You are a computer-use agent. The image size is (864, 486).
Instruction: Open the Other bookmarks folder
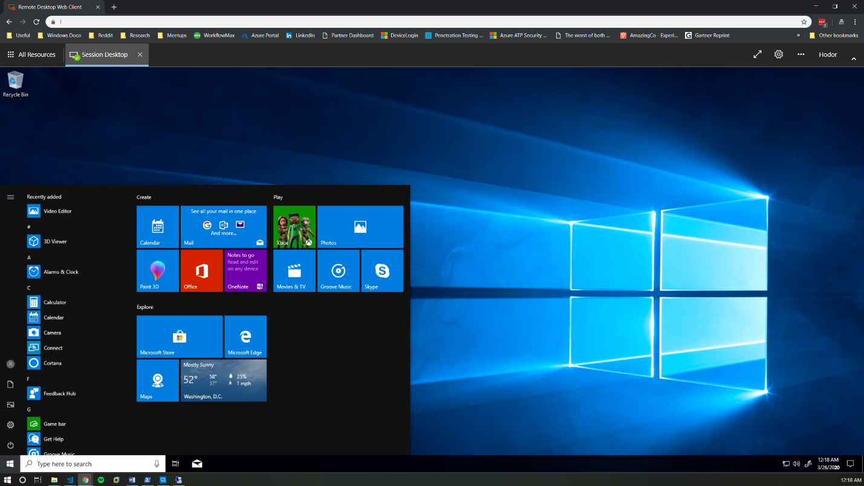[834, 35]
